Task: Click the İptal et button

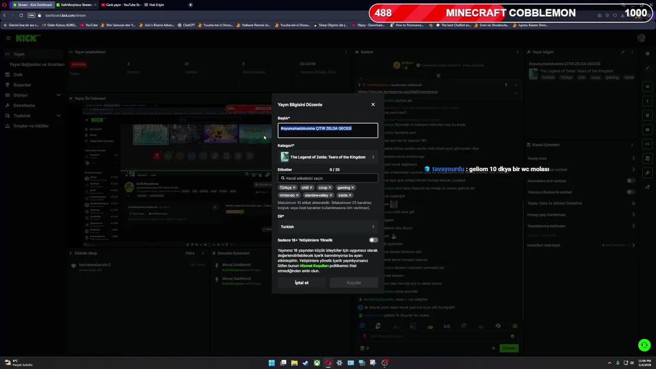Action: pos(301,283)
